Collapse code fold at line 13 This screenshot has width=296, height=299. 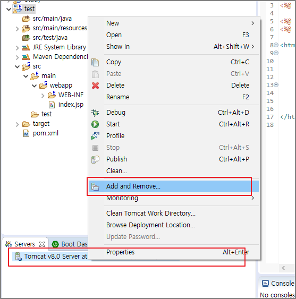point(276,84)
